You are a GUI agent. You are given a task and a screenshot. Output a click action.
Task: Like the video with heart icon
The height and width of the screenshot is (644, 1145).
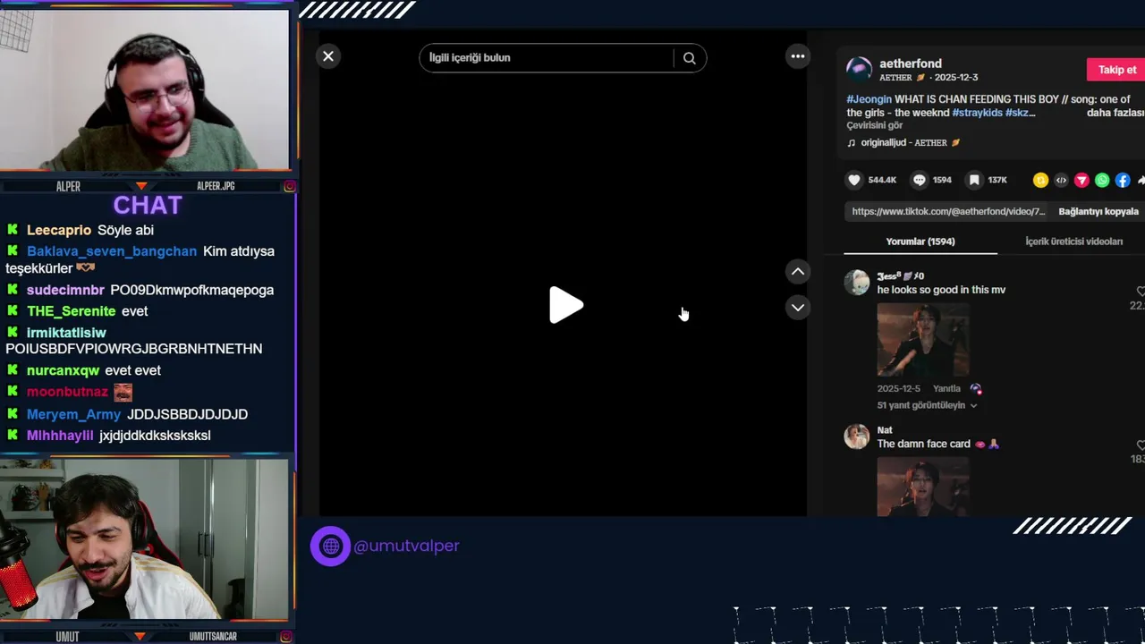(854, 180)
